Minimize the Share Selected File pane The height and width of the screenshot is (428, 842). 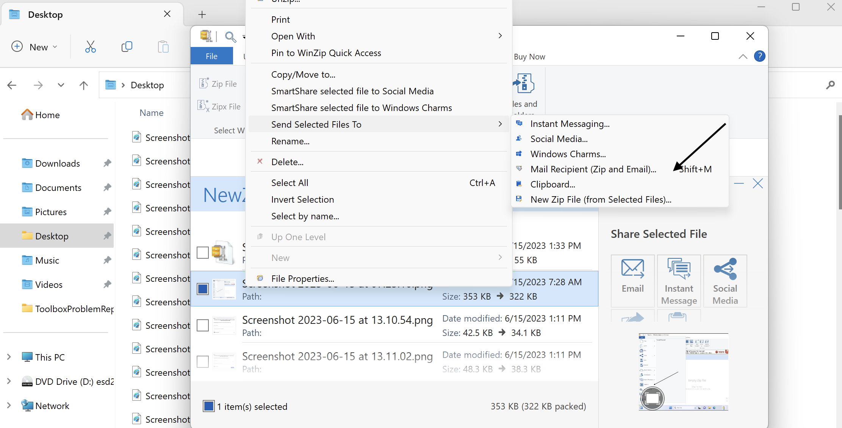pos(739,184)
